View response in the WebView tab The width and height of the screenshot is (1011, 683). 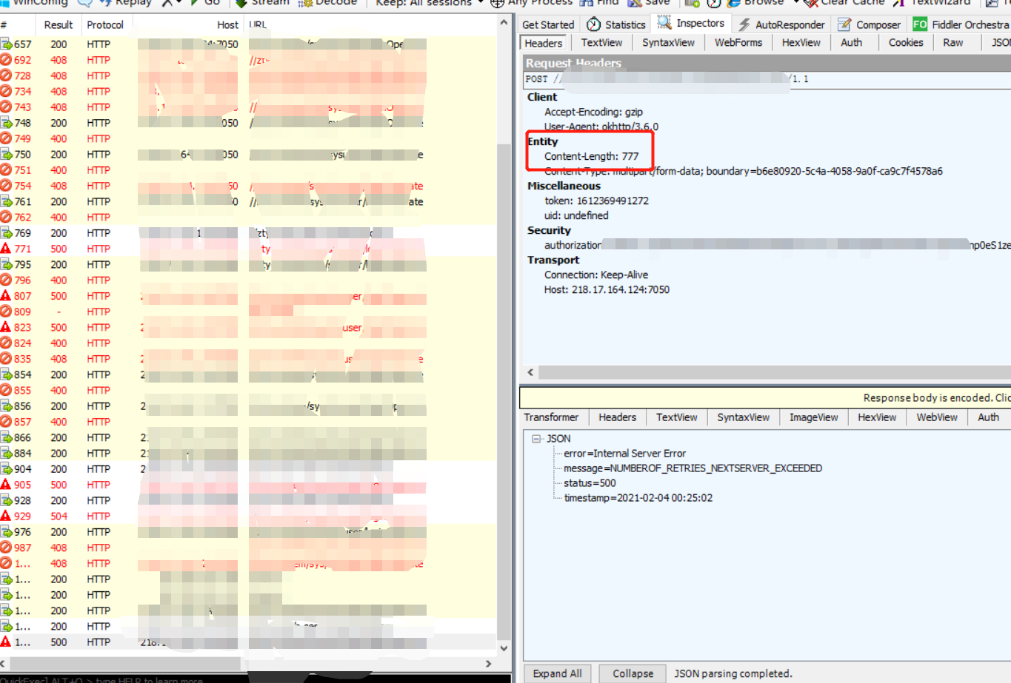point(936,417)
